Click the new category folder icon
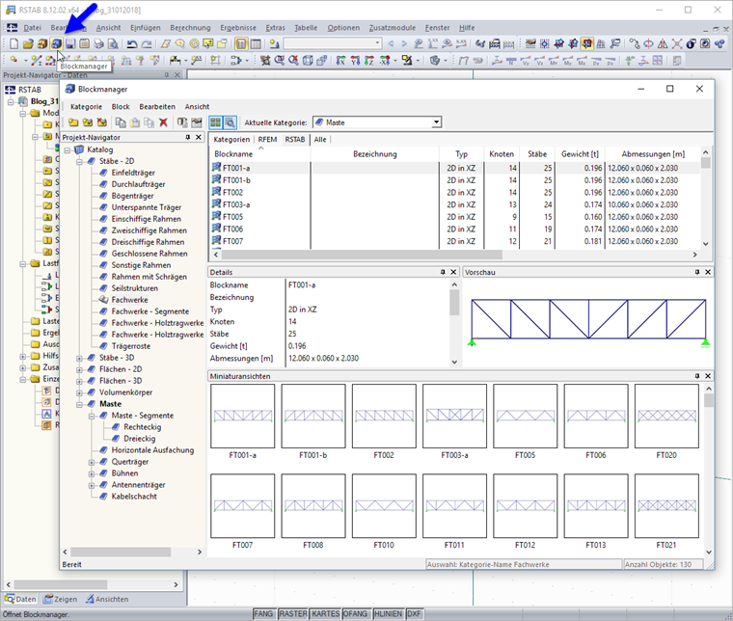This screenshot has height=621, width=733. (x=72, y=122)
